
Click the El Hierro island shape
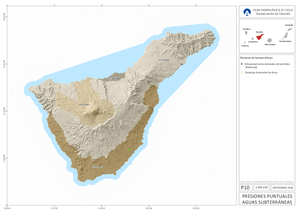click(244, 43)
